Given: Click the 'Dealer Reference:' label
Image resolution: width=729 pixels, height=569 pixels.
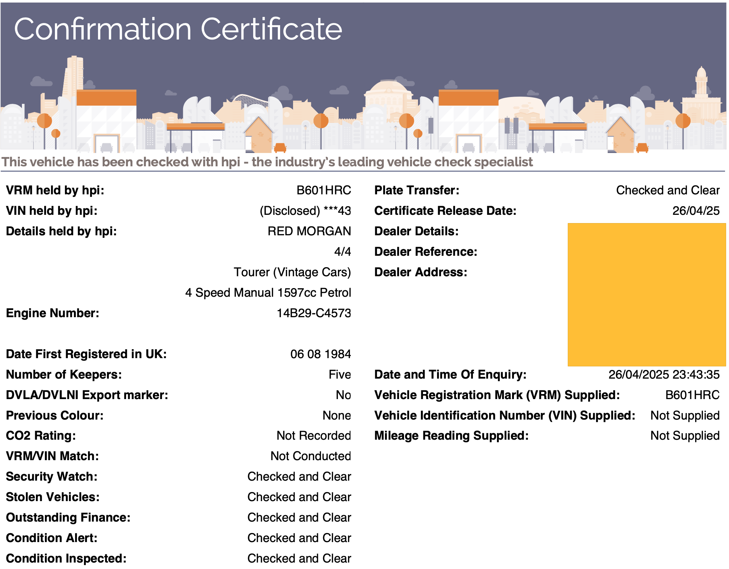Looking at the screenshot, I should pyautogui.click(x=426, y=251).
